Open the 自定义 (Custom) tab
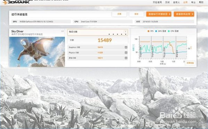The width and height of the screenshot is (208, 129). (x=176, y=2)
